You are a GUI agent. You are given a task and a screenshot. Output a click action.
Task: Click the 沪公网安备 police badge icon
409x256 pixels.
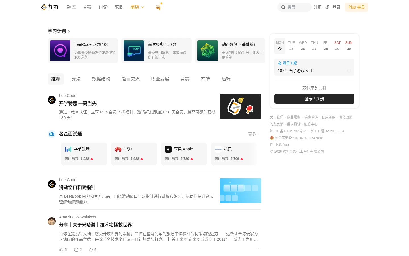tap(272, 138)
